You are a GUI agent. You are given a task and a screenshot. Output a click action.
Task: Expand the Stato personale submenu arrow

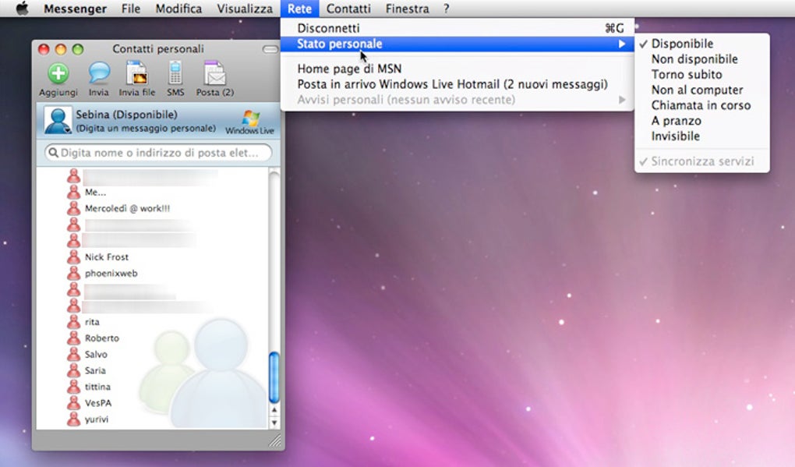(x=622, y=44)
